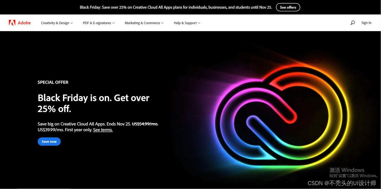Image resolution: width=381 pixels, height=189 pixels.
Task: Click the Adobe wordmark text
Action: (24, 23)
